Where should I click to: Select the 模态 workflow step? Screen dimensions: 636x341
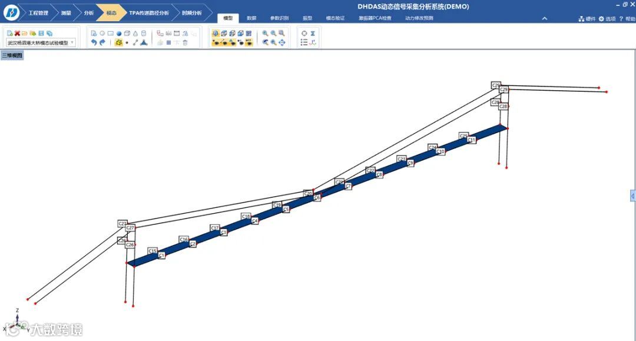(111, 13)
